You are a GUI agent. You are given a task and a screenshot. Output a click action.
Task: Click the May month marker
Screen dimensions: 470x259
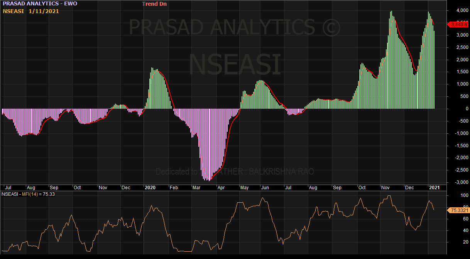[x=244, y=188]
